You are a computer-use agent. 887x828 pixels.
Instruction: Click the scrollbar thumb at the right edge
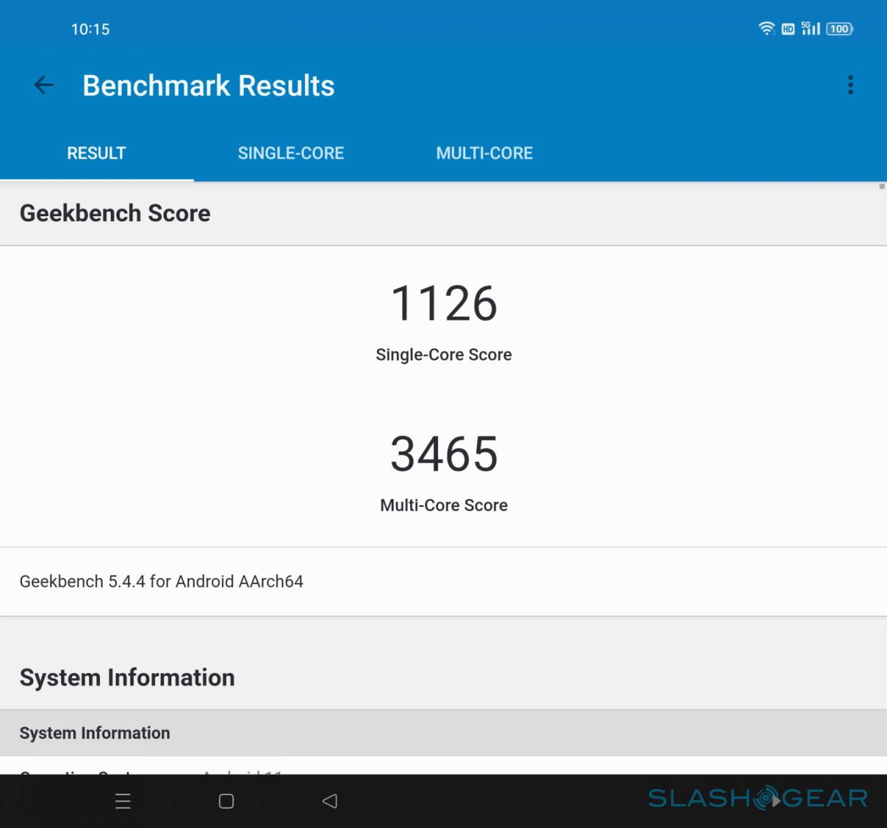tap(882, 187)
